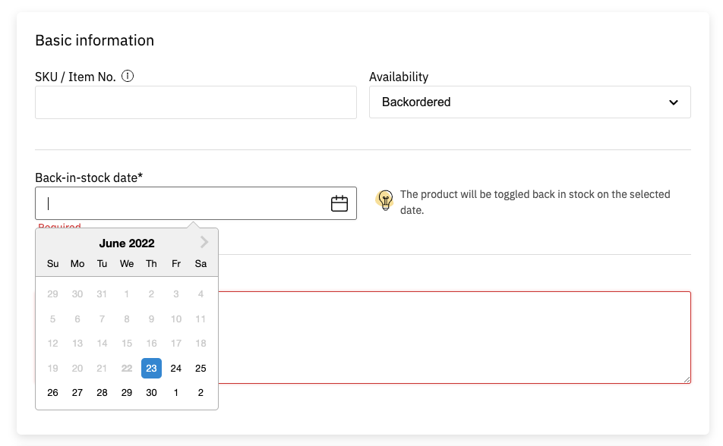723x446 pixels.
Task: Select June 28 in the calendar
Action: pyautogui.click(x=102, y=393)
